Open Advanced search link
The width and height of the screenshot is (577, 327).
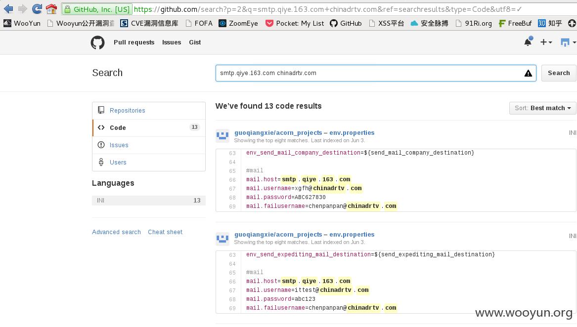coord(116,232)
